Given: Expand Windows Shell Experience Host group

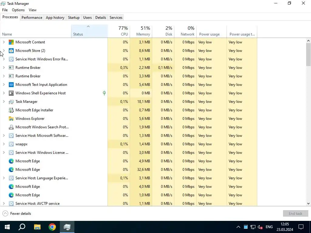Looking at the screenshot, I should point(4,93).
